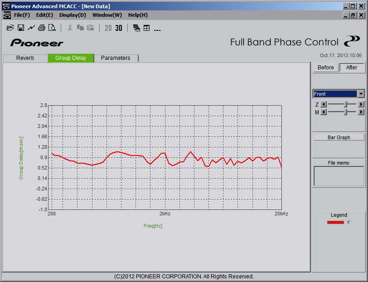Viewport: 368px width, 282px height.
Task: Switch to the Reverb tab
Action: tap(25, 58)
